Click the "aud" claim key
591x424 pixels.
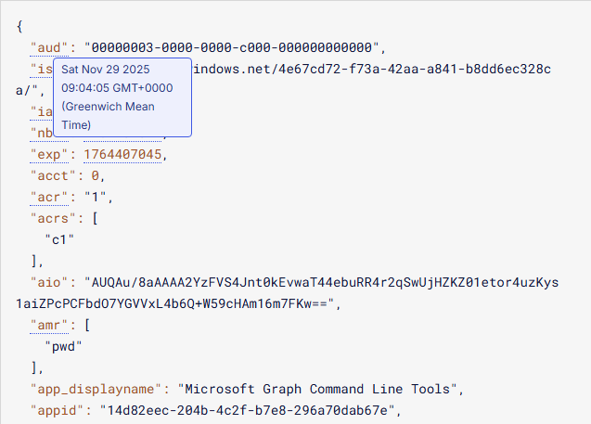[x=48, y=47]
